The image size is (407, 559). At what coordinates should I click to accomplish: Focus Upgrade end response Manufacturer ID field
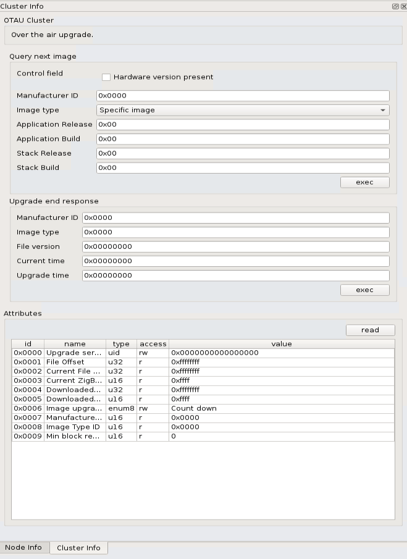tap(235, 218)
